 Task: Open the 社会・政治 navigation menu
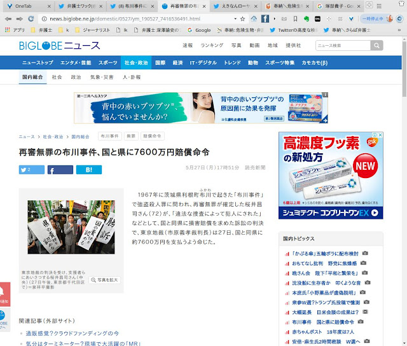[136, 62]
